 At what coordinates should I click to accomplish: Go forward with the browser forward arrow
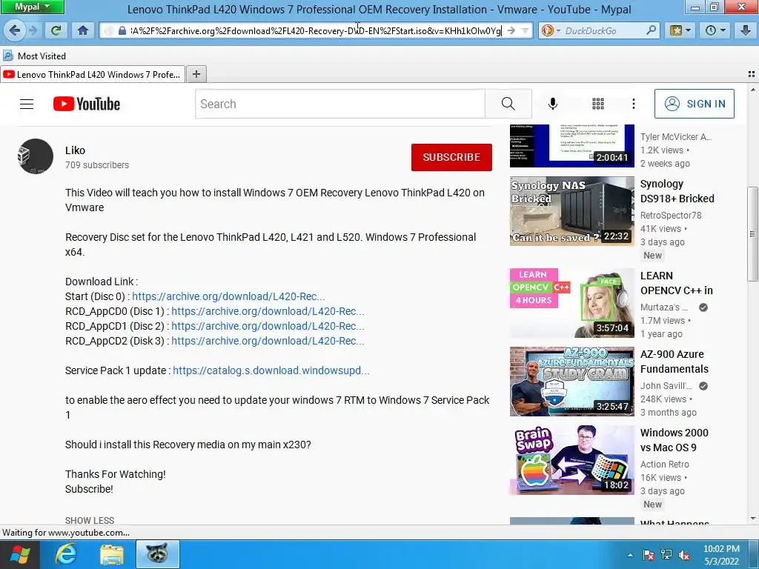(33, 30)
